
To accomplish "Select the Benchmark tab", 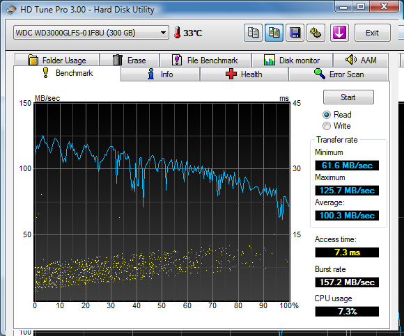I will coord(68,73).
